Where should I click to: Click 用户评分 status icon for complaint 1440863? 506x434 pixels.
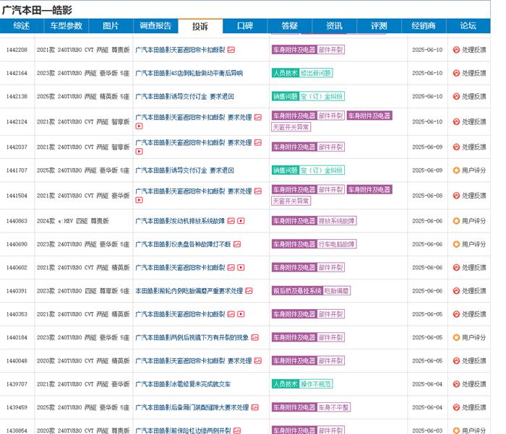(x=456, y=221)
